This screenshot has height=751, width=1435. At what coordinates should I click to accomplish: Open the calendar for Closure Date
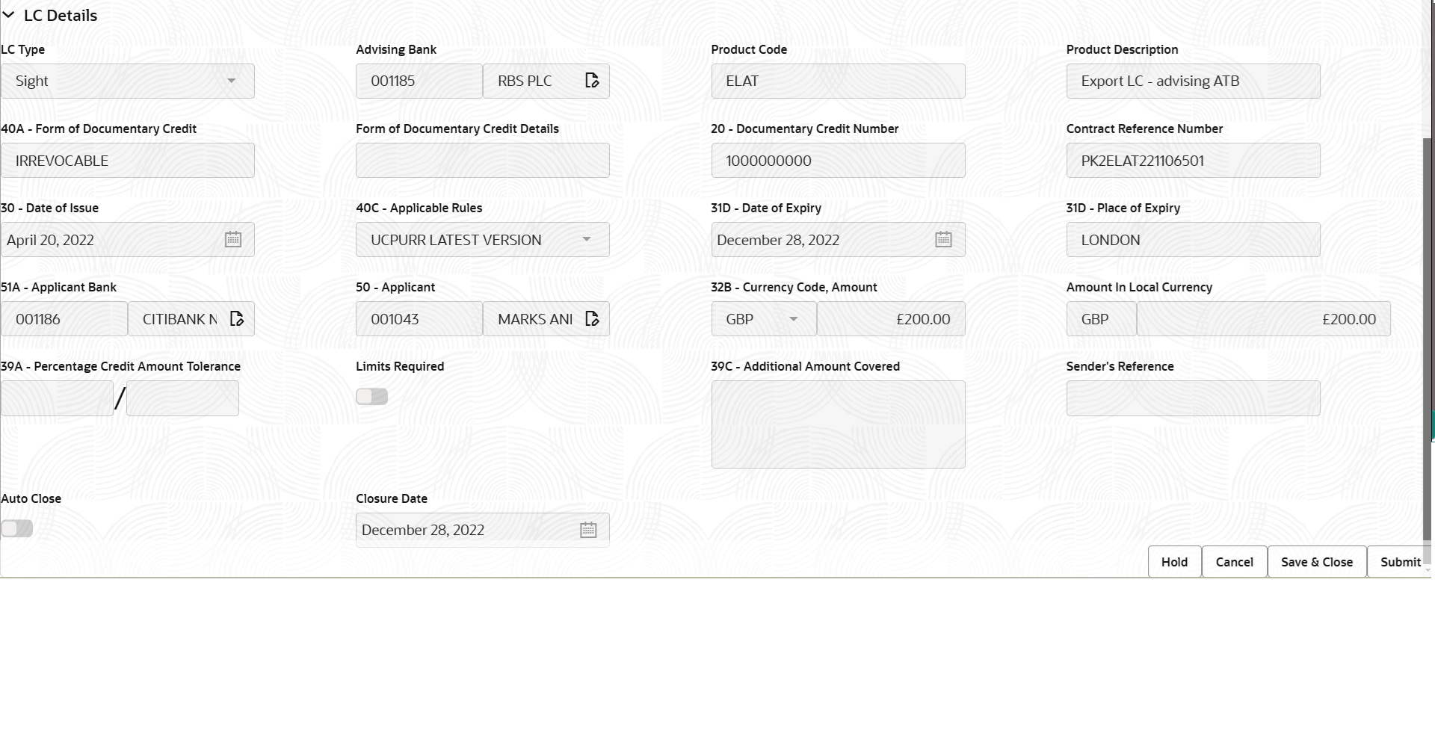coord(587,529)
